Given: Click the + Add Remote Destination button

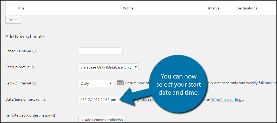Looking at the screenshot, I should (102, 120).
